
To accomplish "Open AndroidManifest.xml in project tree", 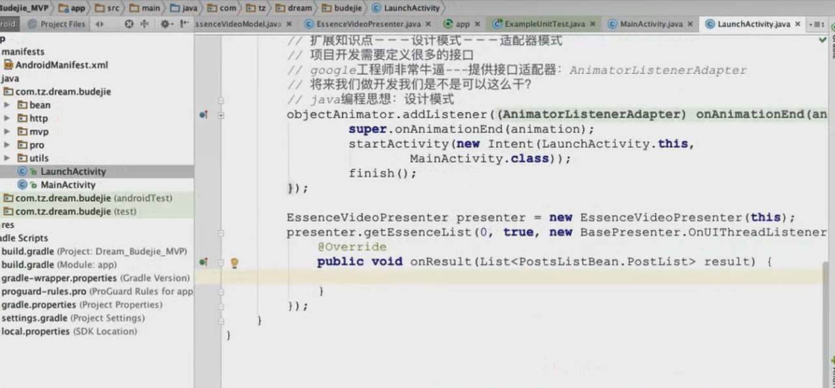I will [56, 65].
